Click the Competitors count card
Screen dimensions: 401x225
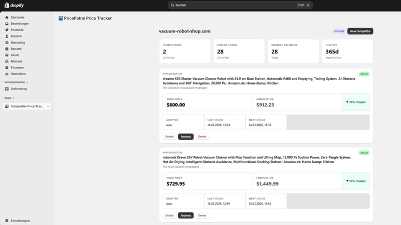click(x=184, y=51)
